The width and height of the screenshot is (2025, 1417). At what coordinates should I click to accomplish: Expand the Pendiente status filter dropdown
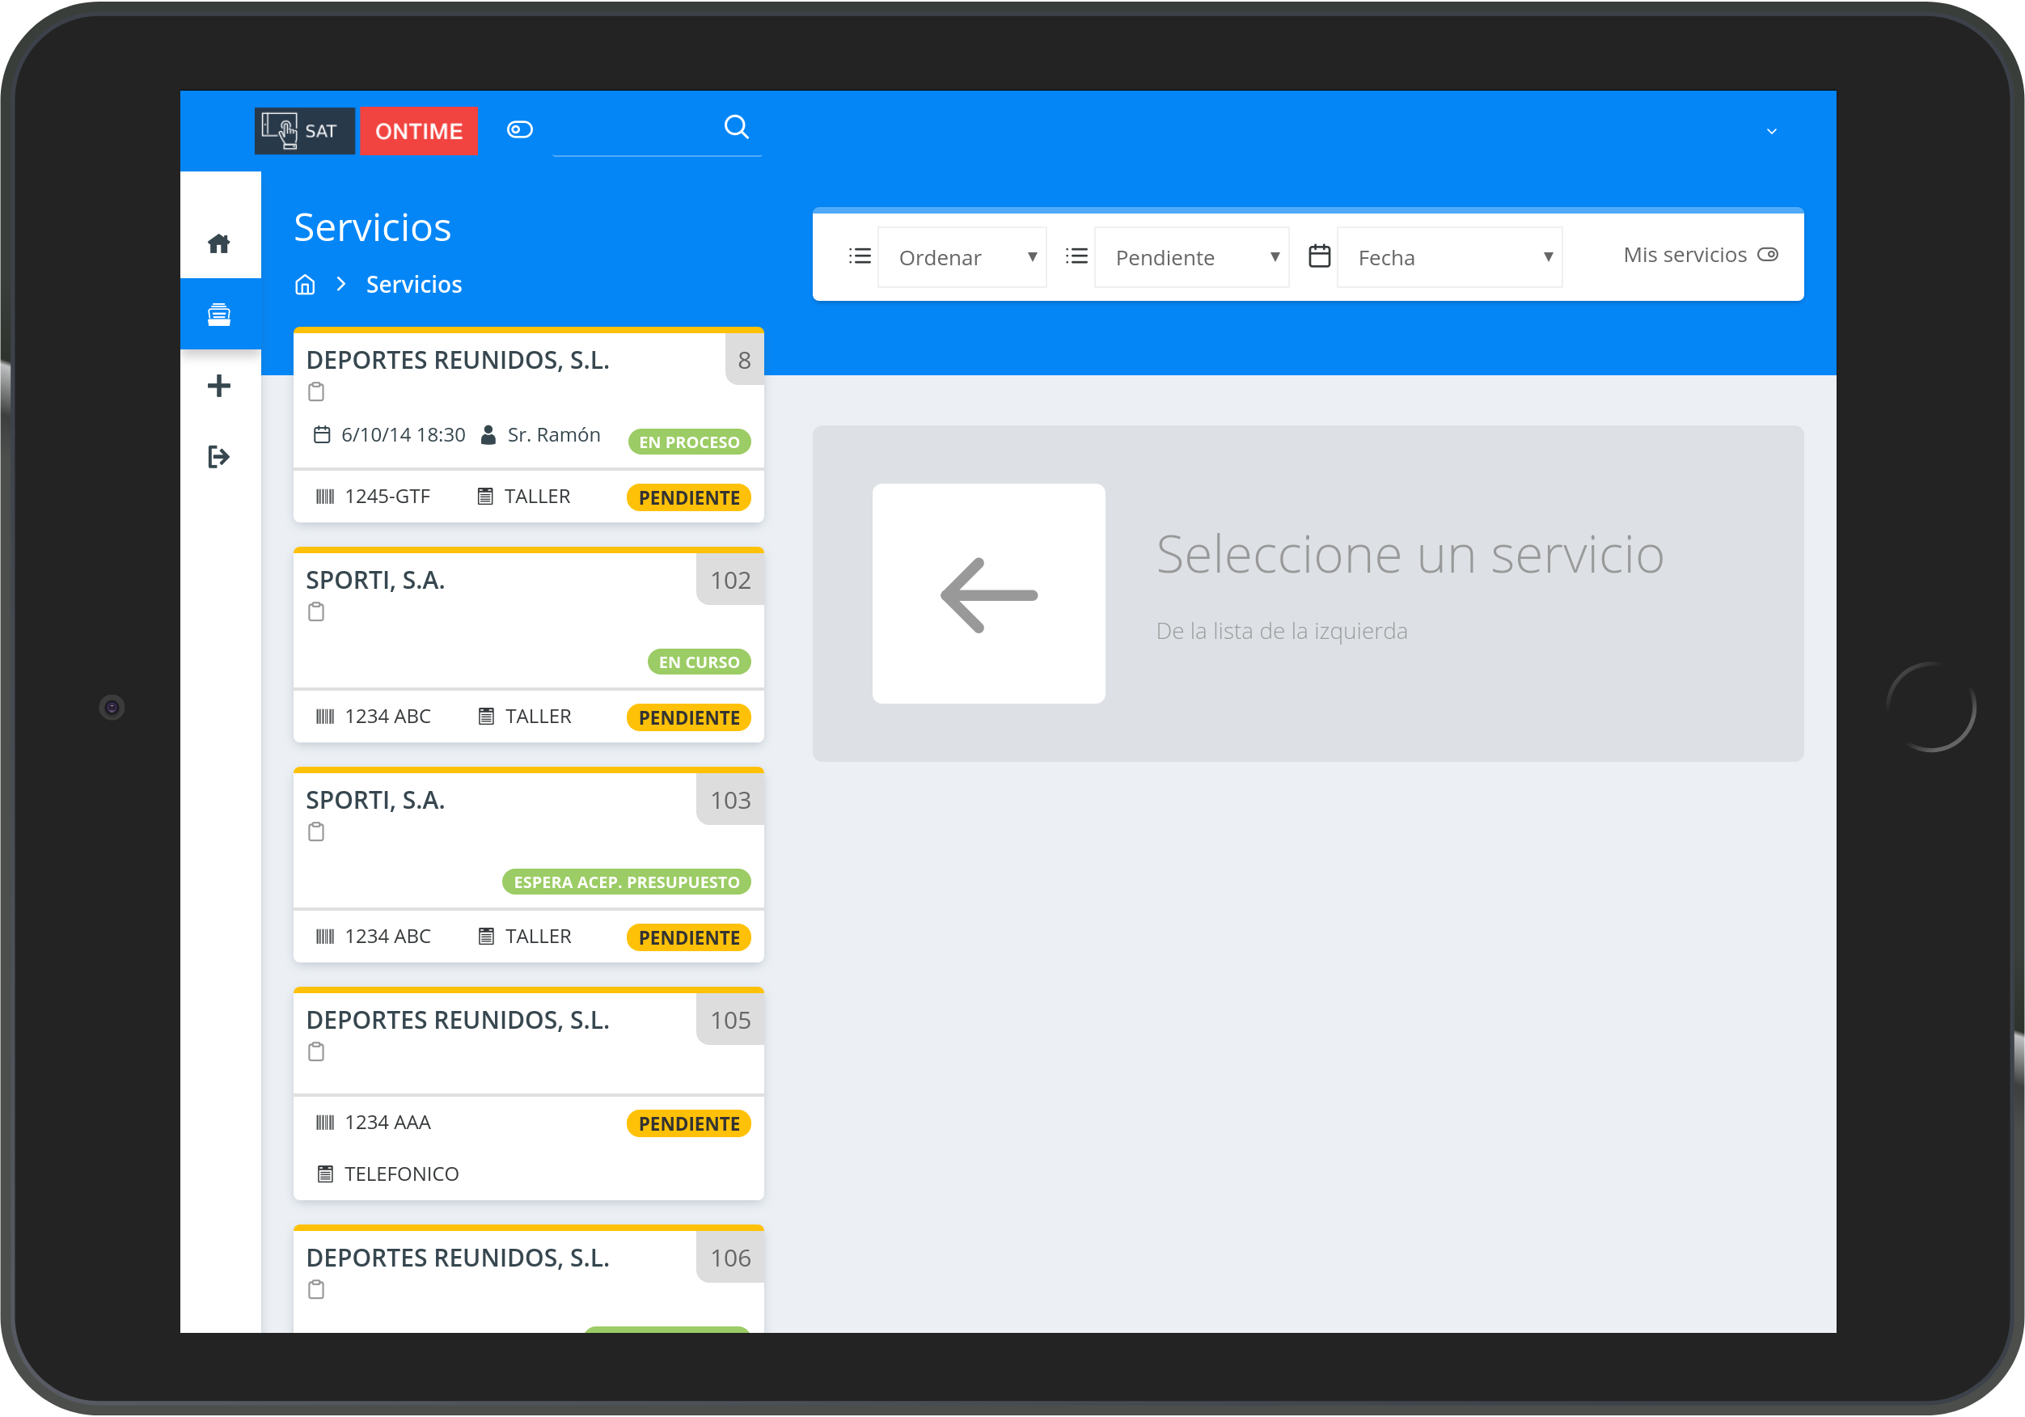click(1191, 258)
